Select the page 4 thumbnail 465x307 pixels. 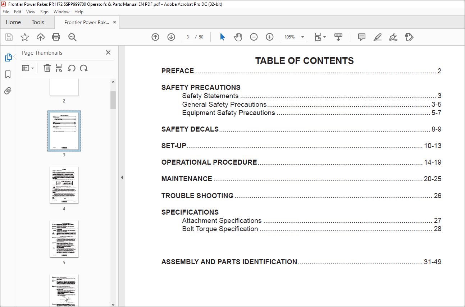pos(64,185)
